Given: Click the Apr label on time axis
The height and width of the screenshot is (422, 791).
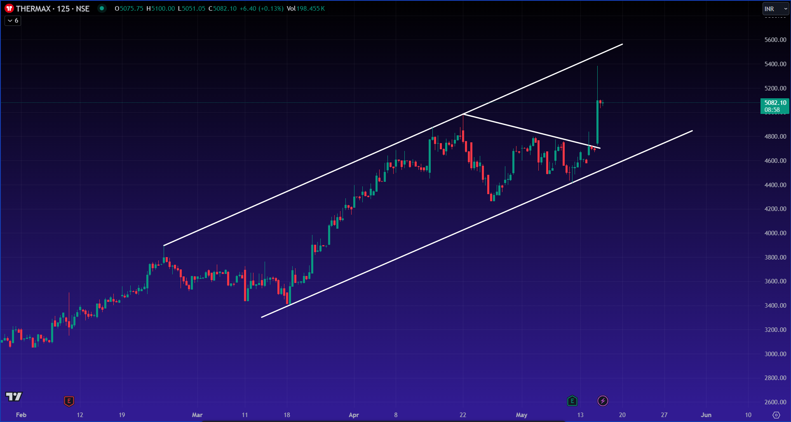Looking at the screenshot, I should tap(354, 415).
